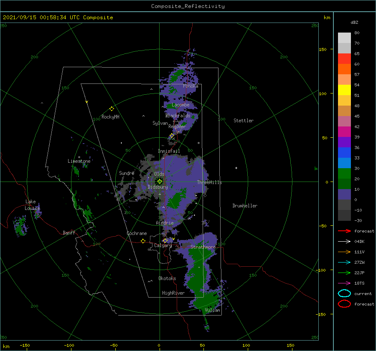Click the yellow diamond marker above RockyMH
The height and width of the screenshot is (351, 376).
112,109
